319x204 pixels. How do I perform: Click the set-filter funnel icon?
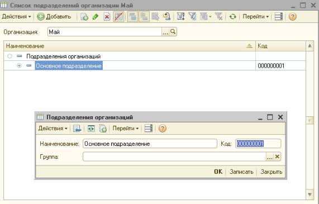(x=180, y=17)
